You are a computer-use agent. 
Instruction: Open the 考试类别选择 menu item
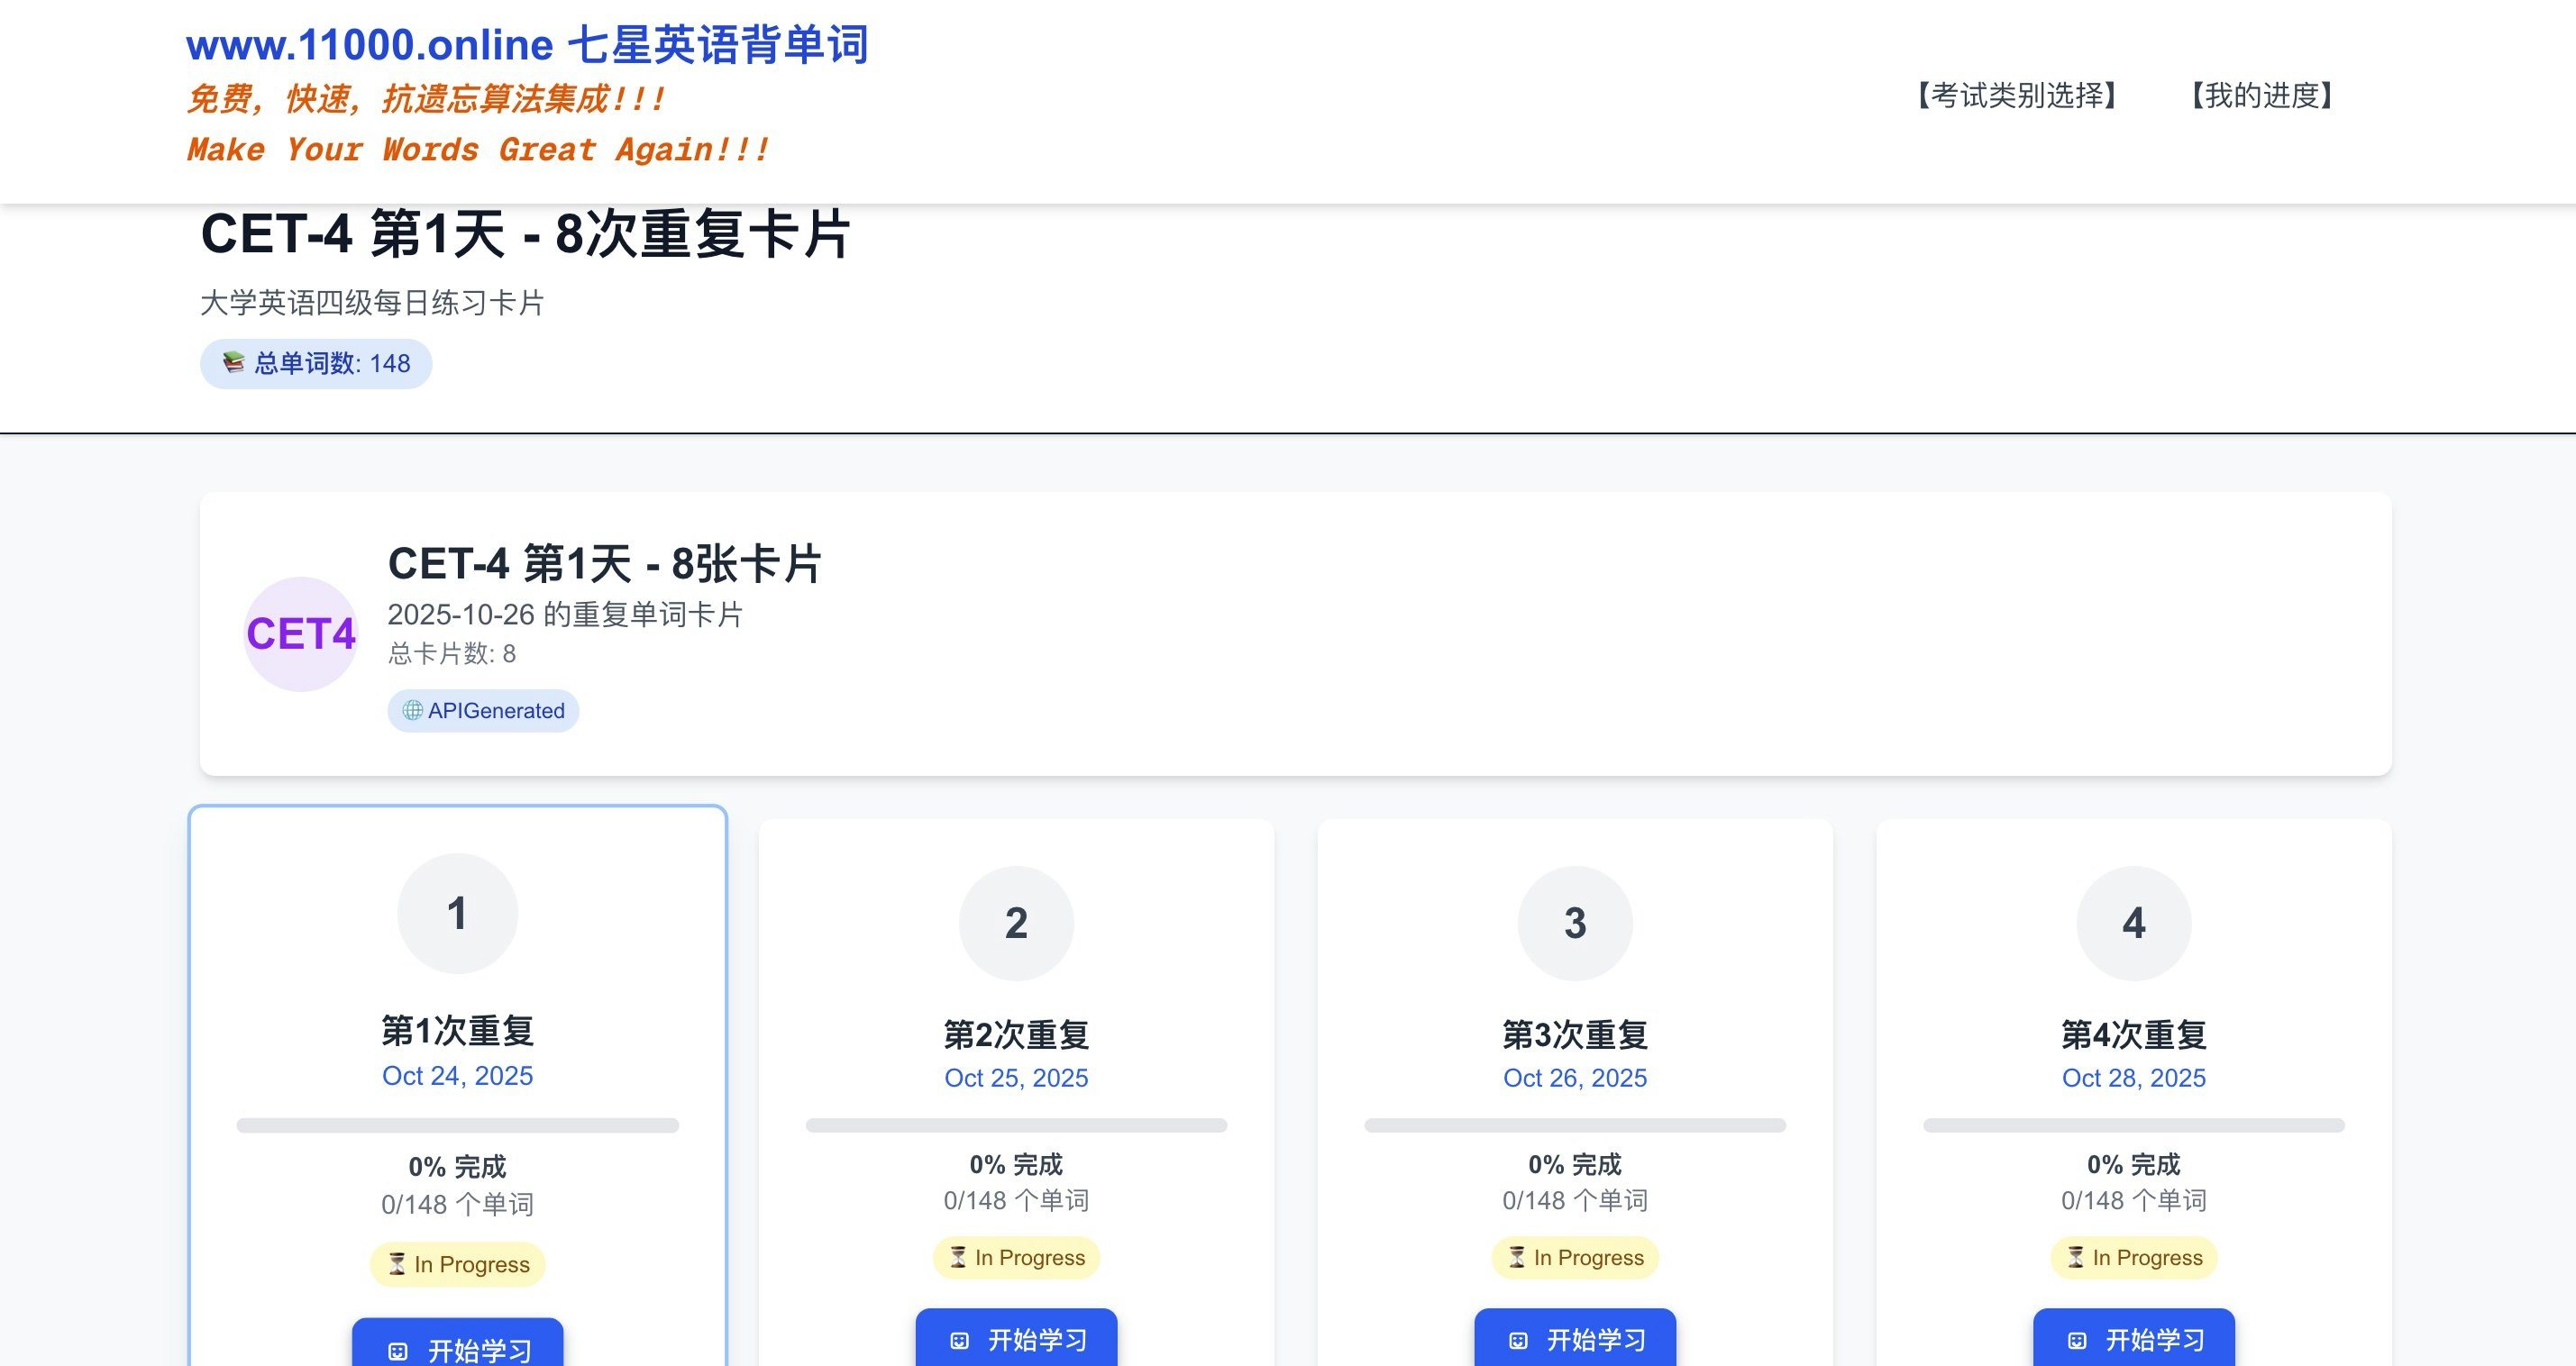point(2017,96)
